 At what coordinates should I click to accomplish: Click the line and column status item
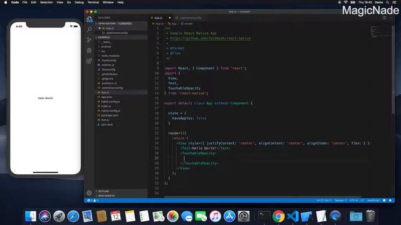pyautogui.click(x=324, y=200)
